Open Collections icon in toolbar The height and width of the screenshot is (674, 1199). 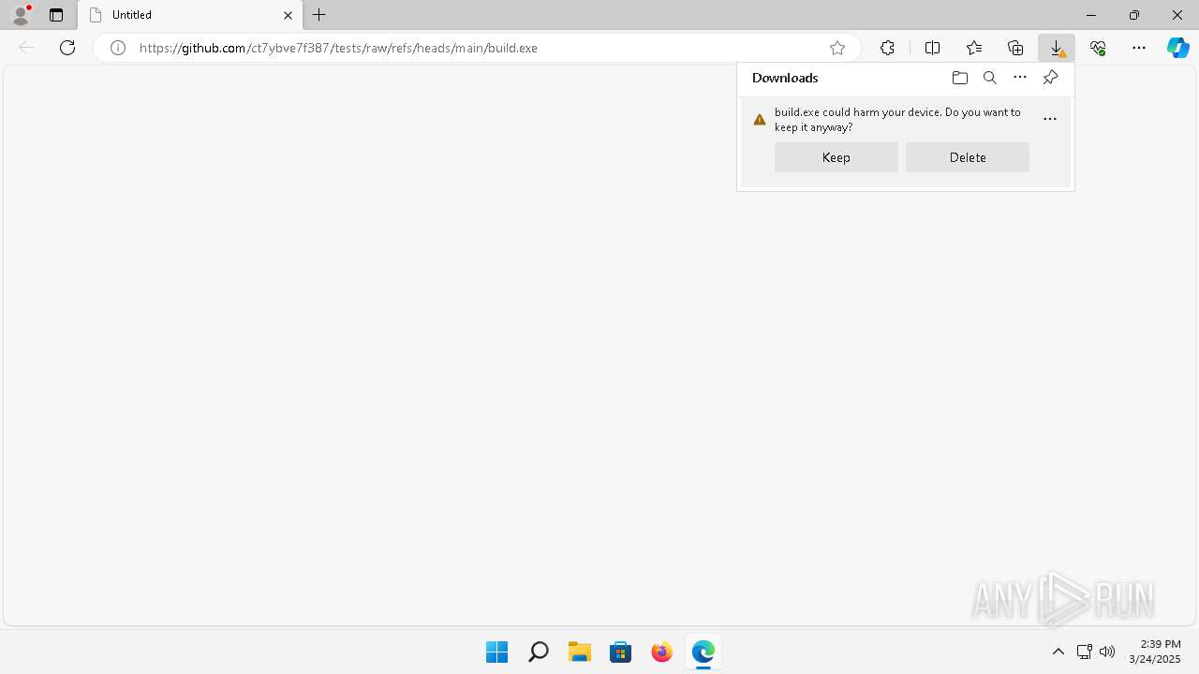pos(1015,48)
